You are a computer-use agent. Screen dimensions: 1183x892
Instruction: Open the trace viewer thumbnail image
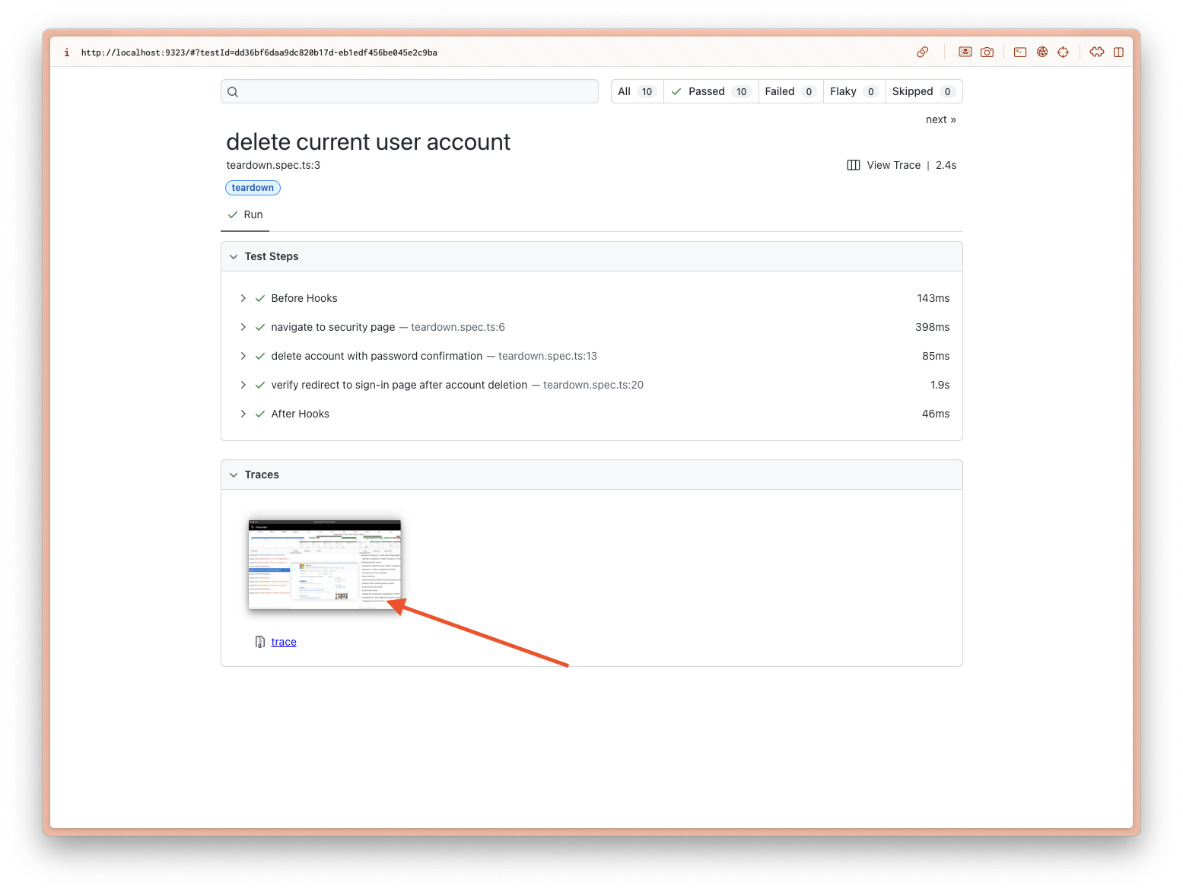(324, 564)
